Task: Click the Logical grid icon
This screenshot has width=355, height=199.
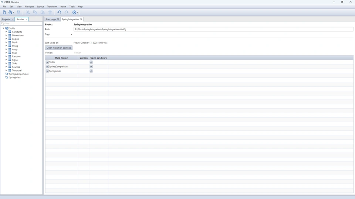Action: point(10,39)
